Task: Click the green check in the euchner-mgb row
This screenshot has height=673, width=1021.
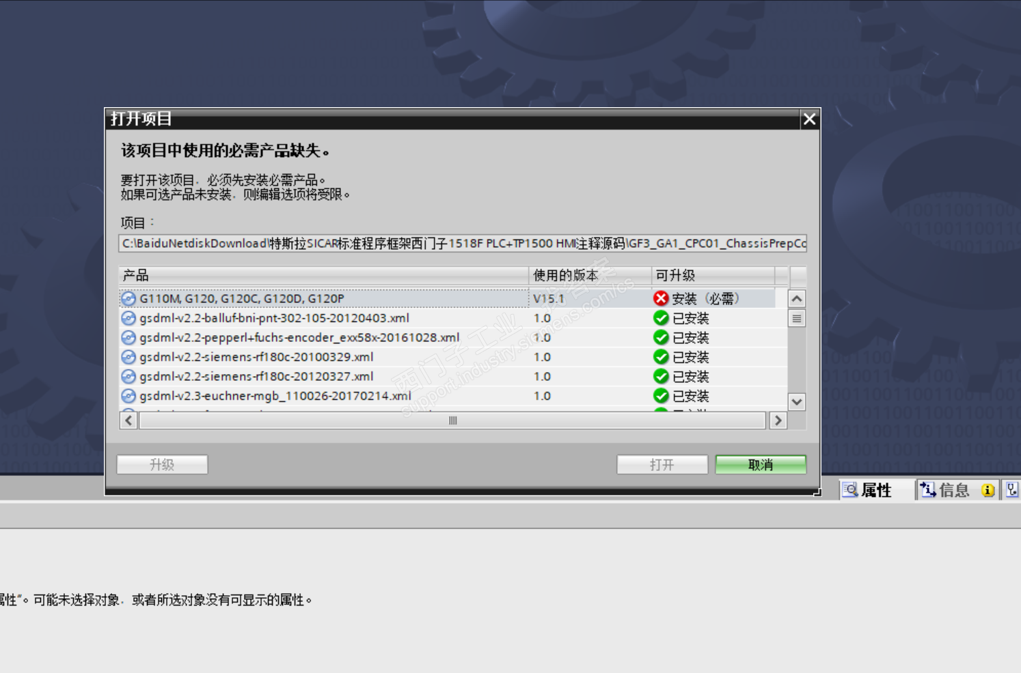Action: coord(661,396)
